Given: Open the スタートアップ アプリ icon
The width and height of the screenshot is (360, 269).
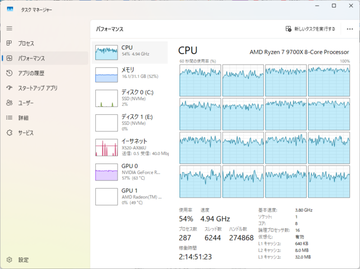Looking at the screenshot, I should pos(9,88).
